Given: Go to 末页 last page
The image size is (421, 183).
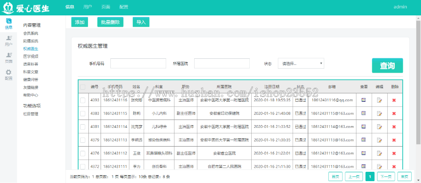Looking at the screenshot, I should (405, 176).
